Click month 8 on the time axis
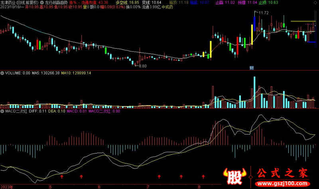 tap(199, 187)
